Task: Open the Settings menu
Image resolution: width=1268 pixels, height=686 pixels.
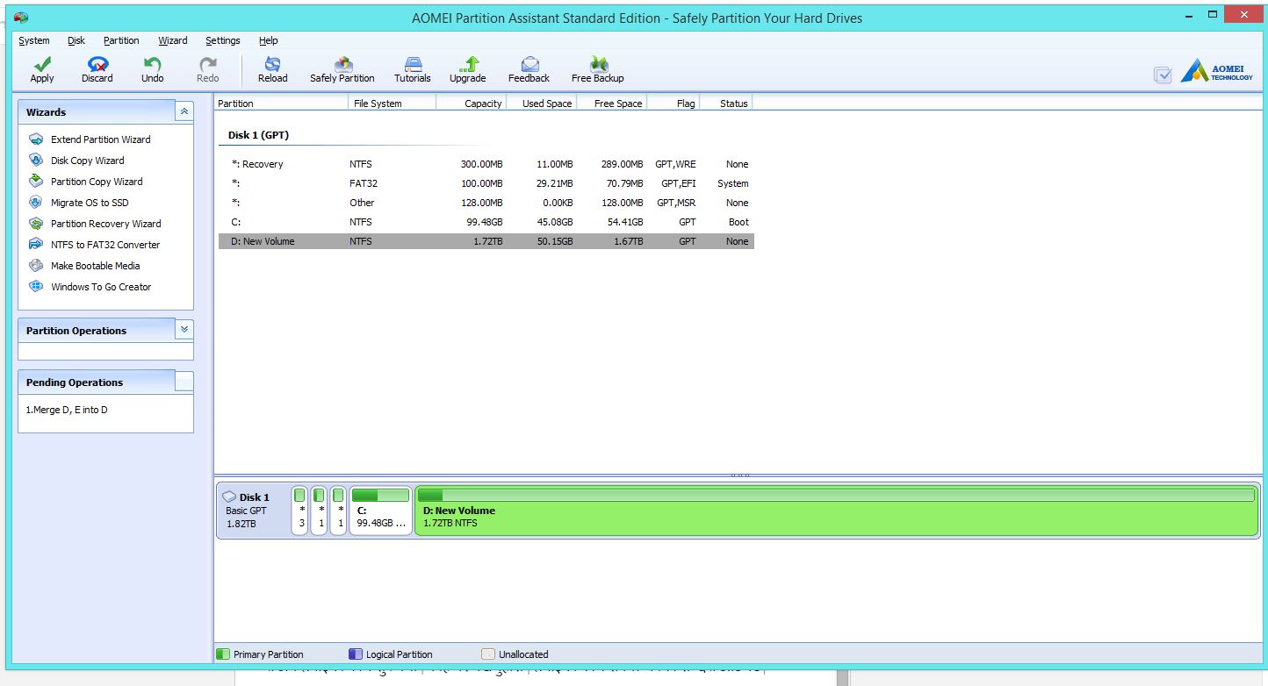Action: coord(223,40)
